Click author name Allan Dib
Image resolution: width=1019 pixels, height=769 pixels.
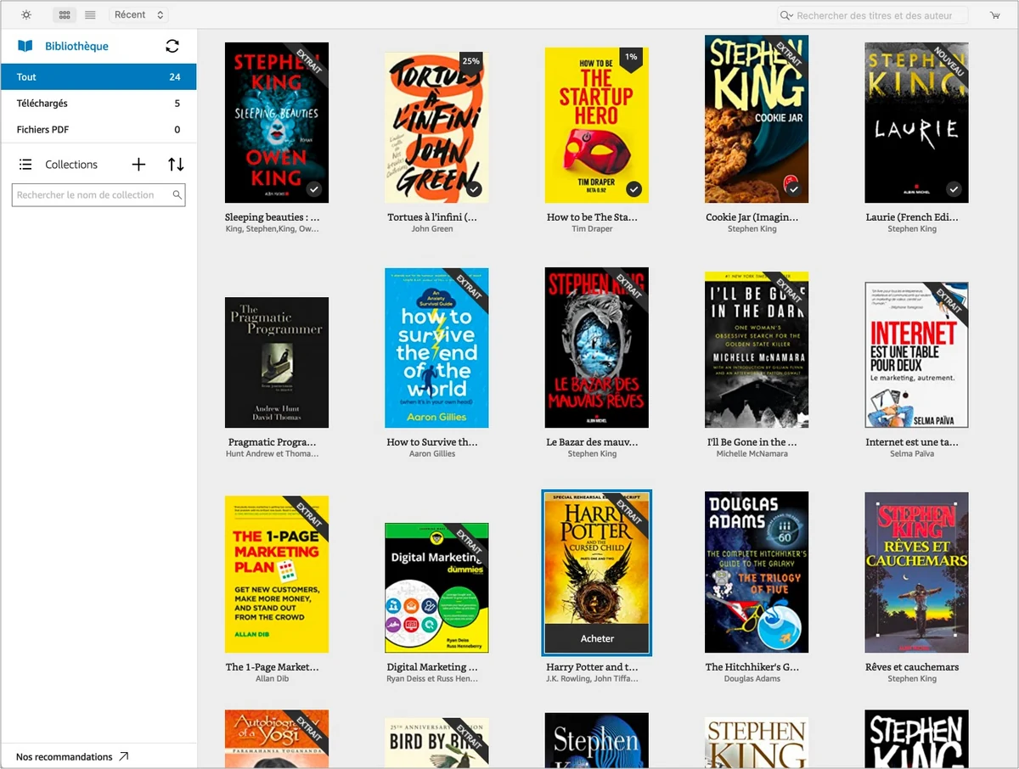(272, 679)
